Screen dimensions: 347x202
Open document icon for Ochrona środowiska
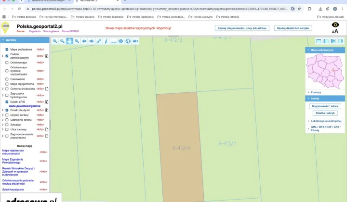(x=47, y=89)
